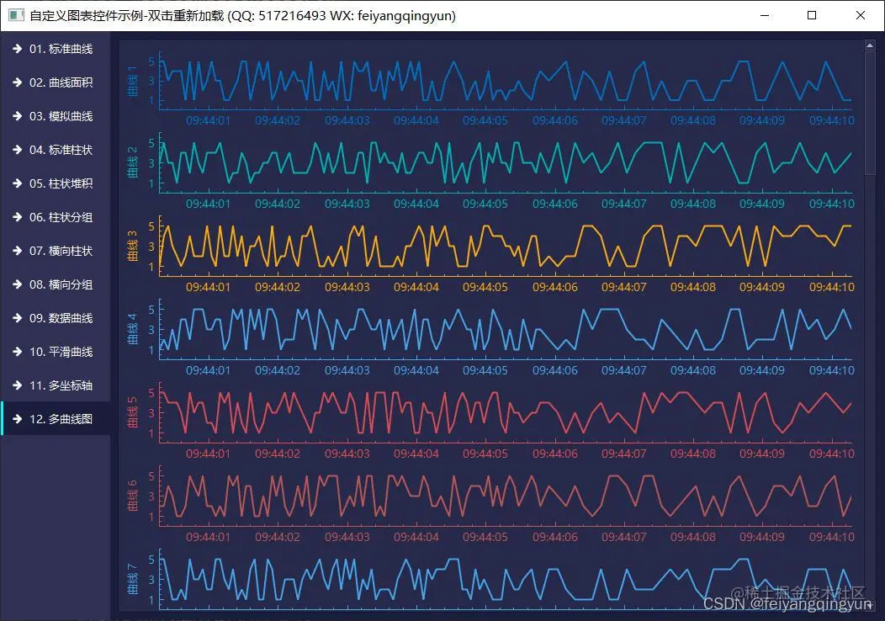Click the arrow icon beside 04. 标准柱状

coord(18,150)
